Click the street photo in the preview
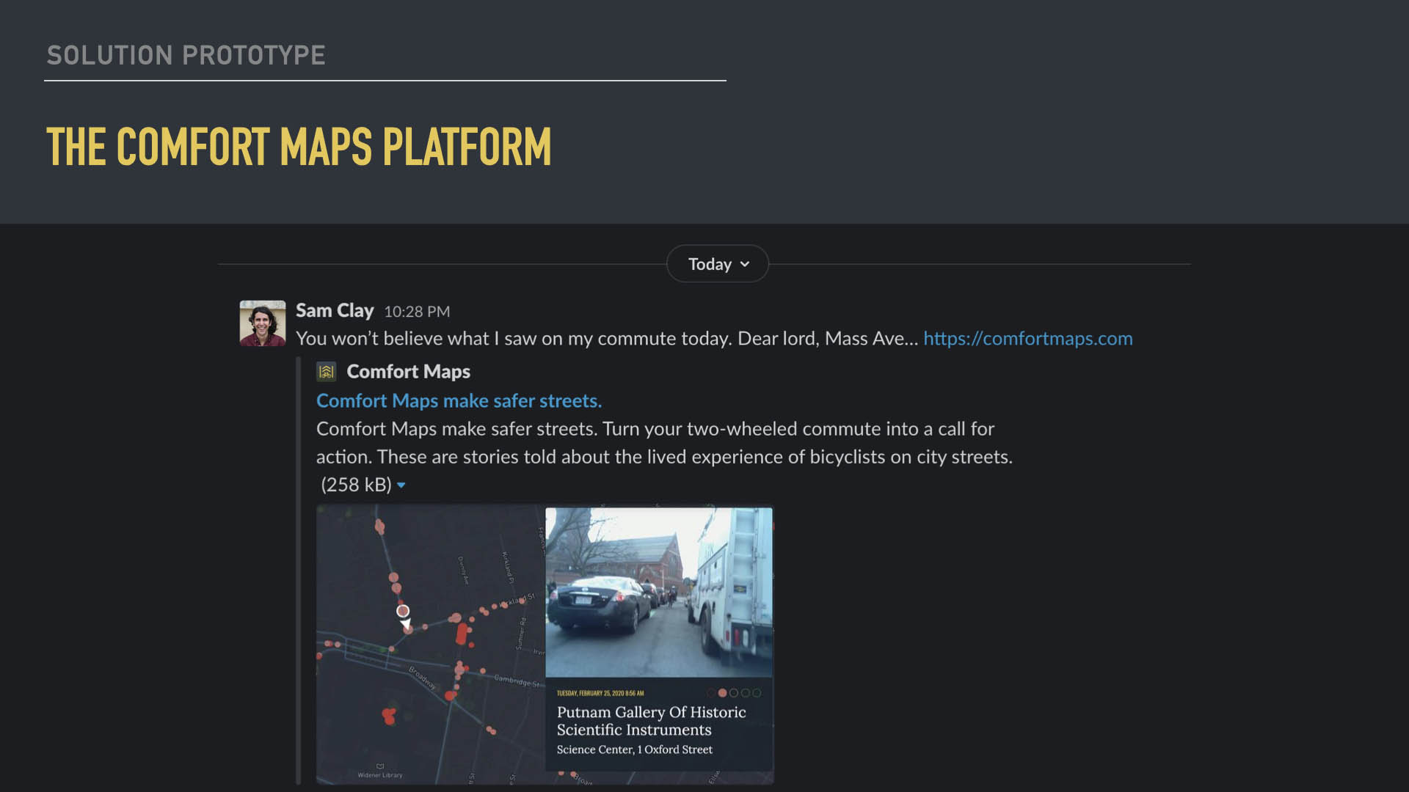1409x792 pixels. coord(658,592)
